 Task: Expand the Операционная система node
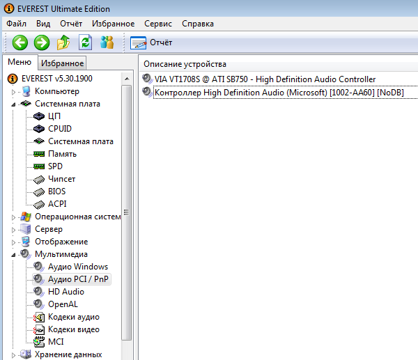(x=13, y=217)
